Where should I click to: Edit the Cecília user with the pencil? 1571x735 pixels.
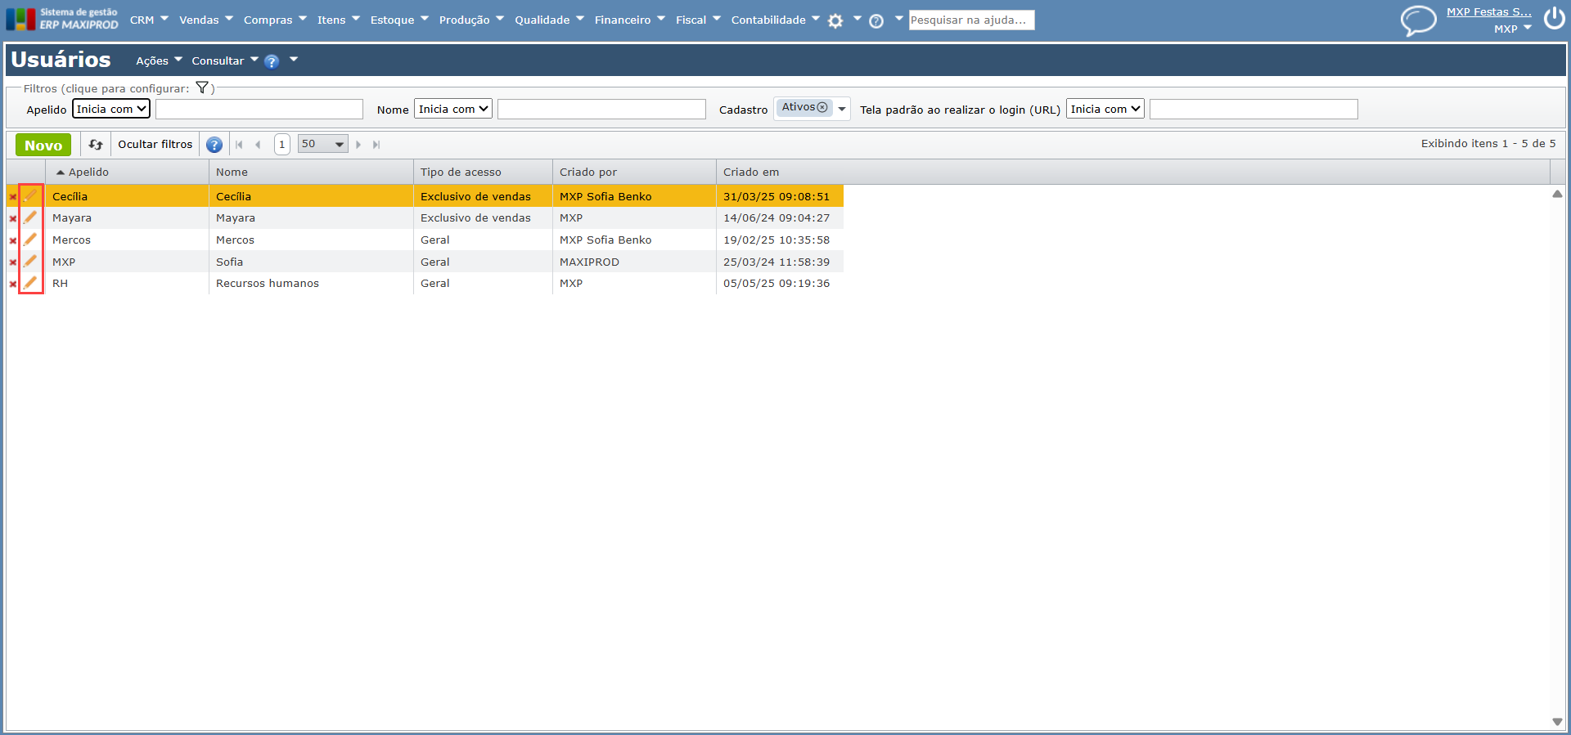coord(30,195)
